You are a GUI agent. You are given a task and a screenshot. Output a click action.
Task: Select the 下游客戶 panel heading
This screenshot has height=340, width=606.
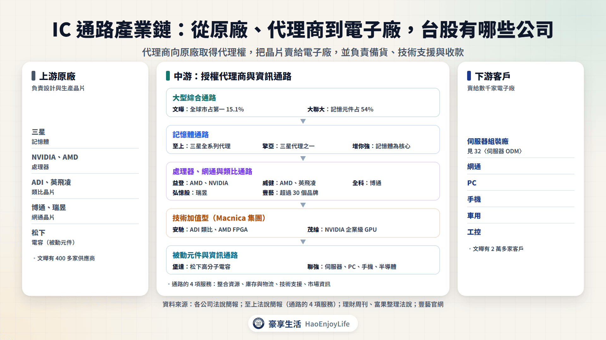(493, 76)
